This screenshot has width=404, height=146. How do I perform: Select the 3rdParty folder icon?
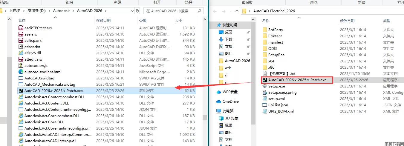point(265,30)
